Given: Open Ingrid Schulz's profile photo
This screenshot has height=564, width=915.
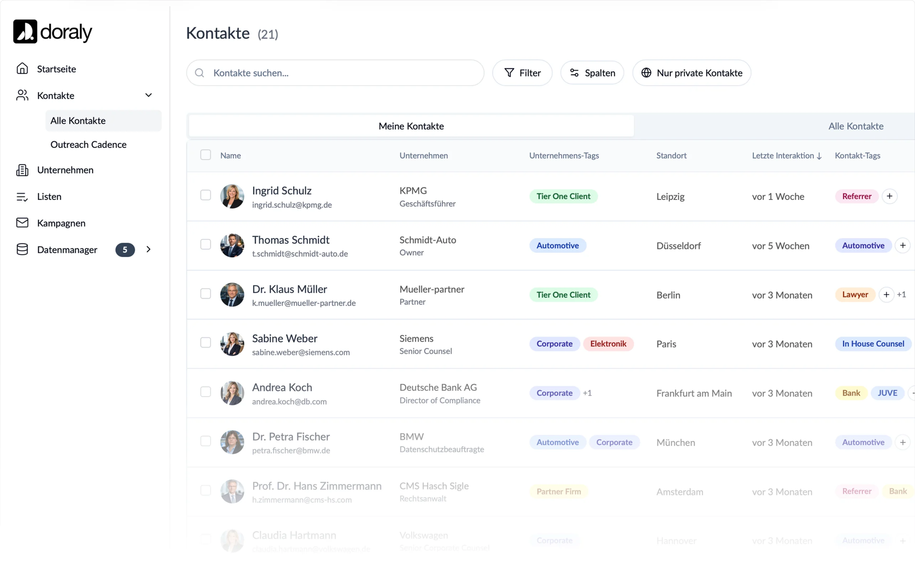Looking at the screenshot, I should tap(232, 196).
